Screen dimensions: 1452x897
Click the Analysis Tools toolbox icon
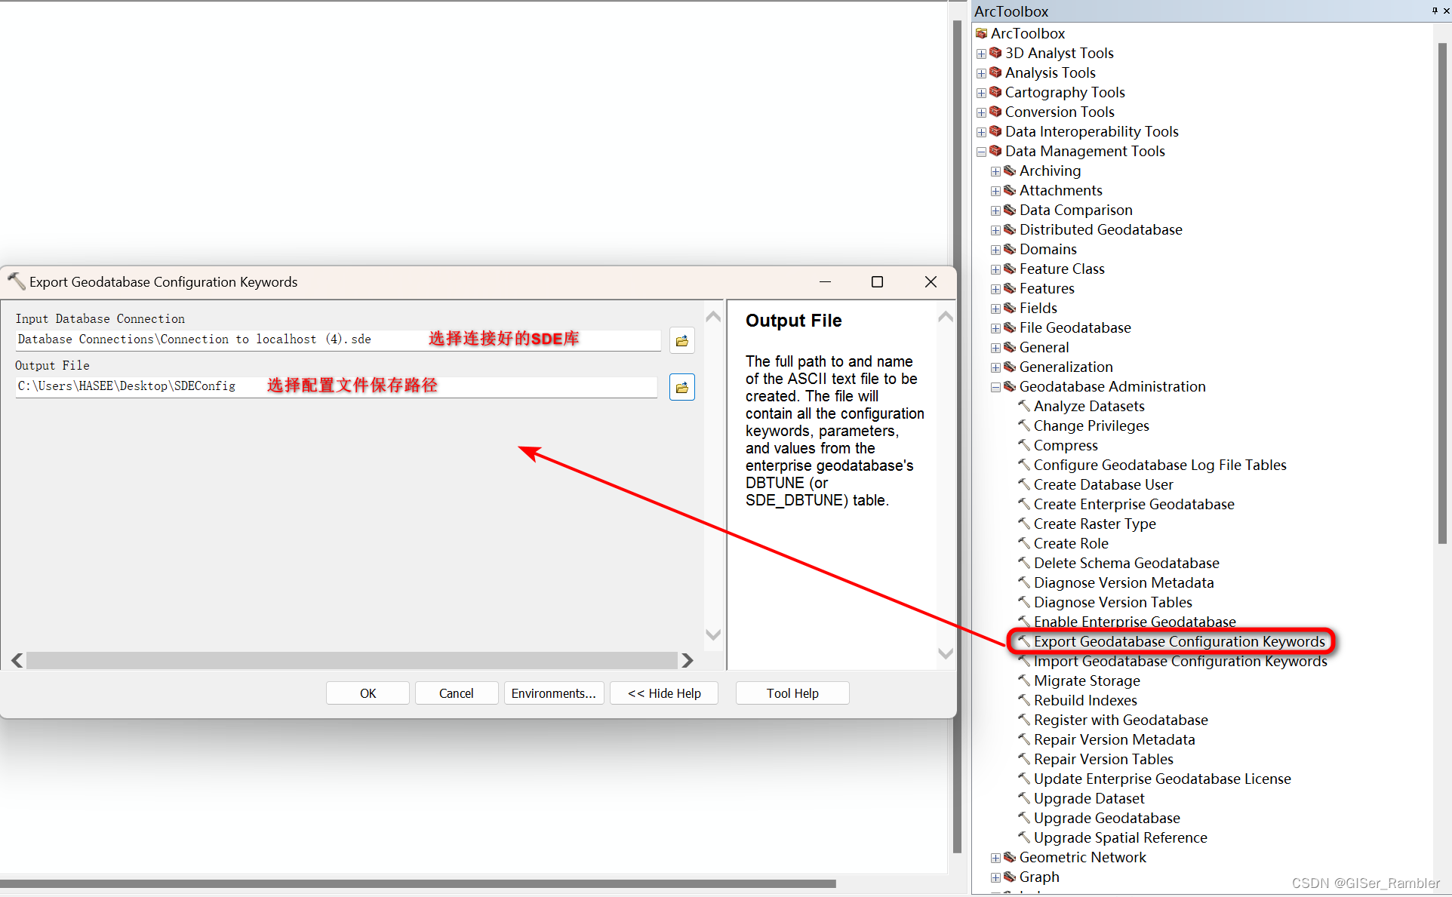pyautogui.click(x=995, y=72)
